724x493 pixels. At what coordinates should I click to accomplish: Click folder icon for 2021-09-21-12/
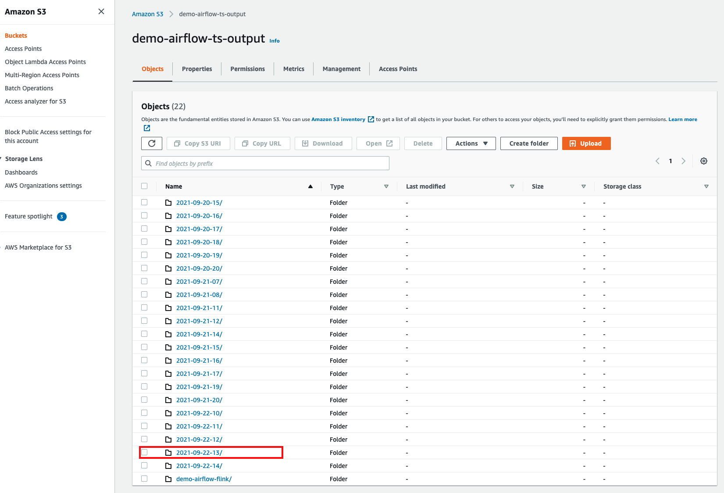168,321
